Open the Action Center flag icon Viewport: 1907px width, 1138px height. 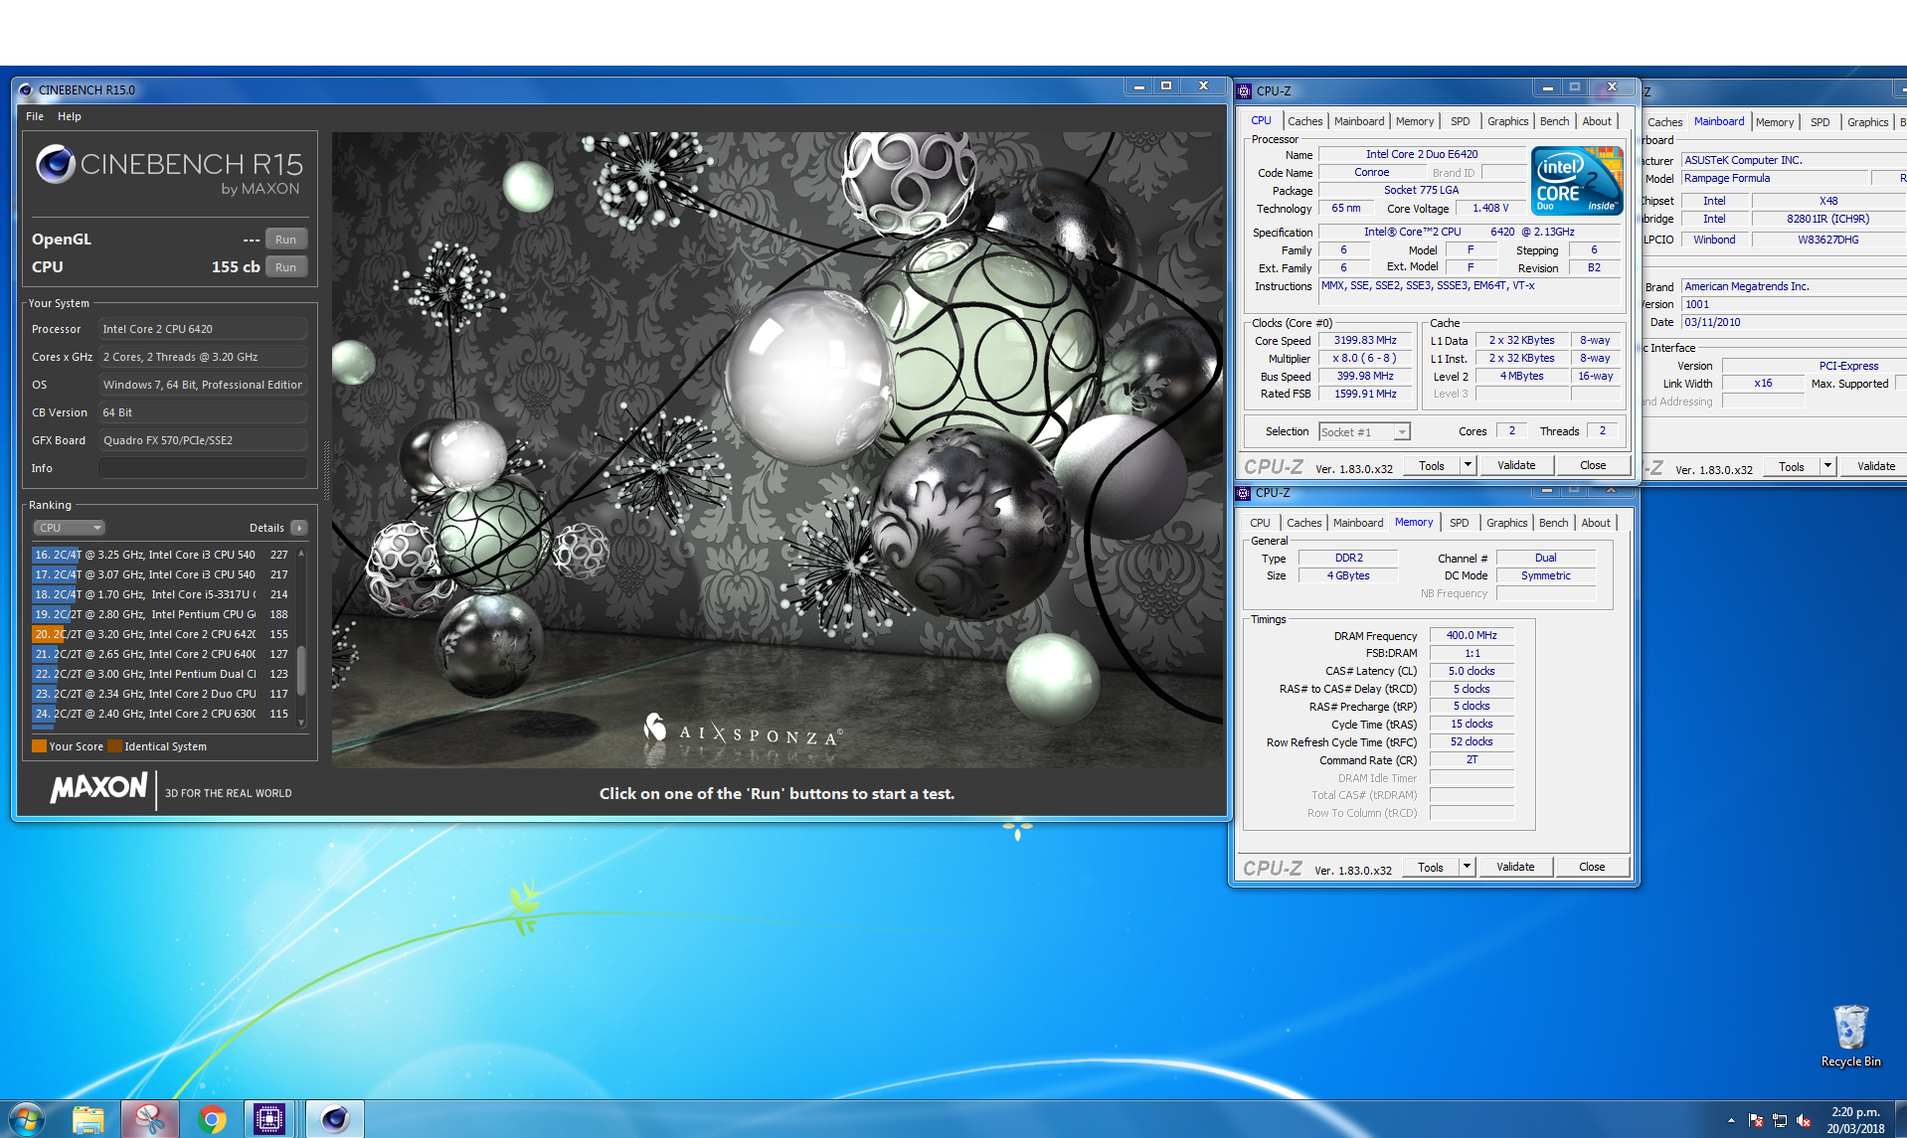pyautogui.click(x=1756, y=1120)
